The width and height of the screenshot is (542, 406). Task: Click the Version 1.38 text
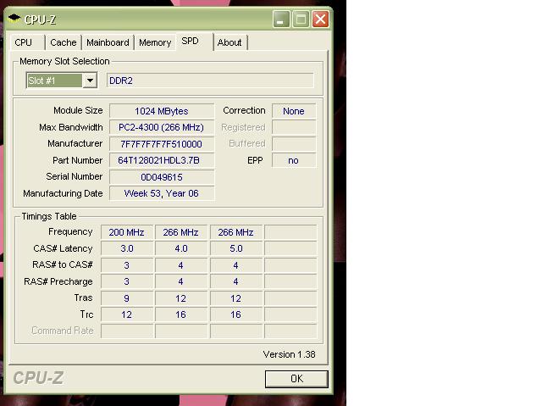click(x=289, y=354)
